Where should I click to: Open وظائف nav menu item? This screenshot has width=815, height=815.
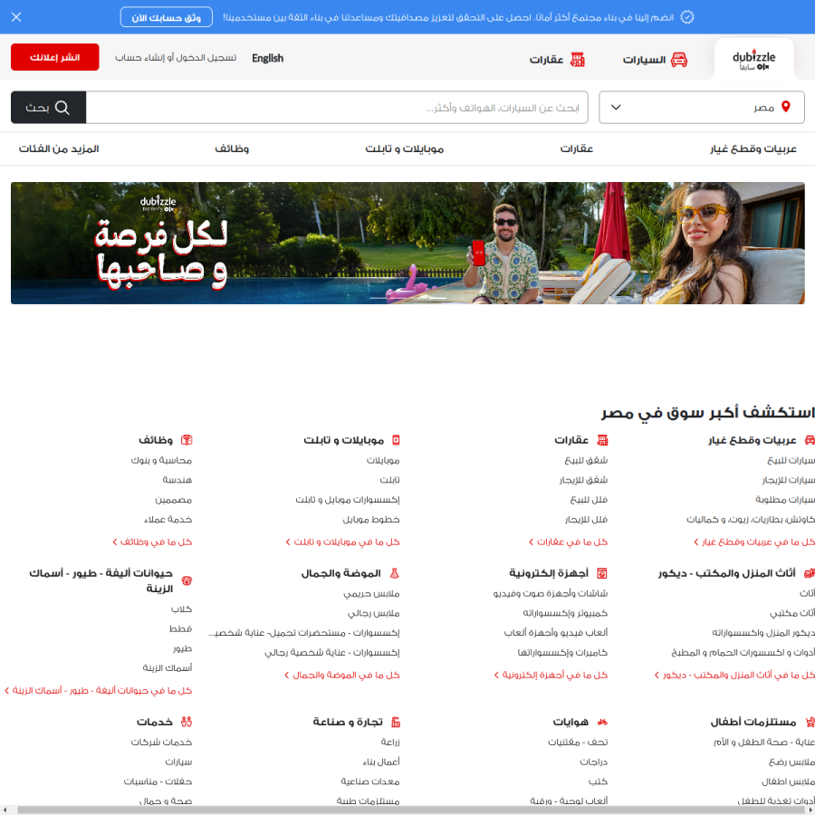click(232, 149)
